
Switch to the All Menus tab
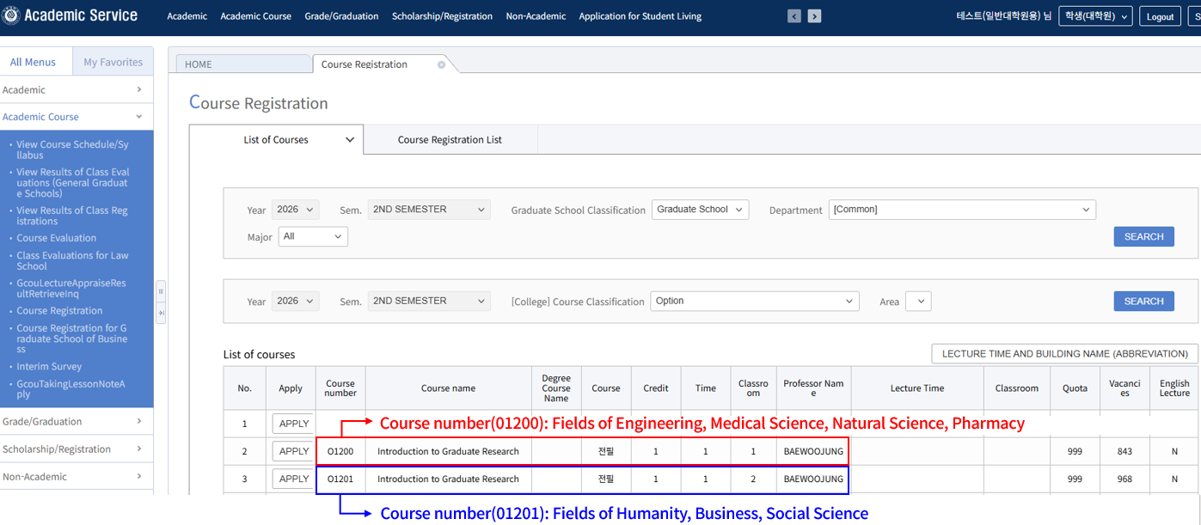pos(33,62)
